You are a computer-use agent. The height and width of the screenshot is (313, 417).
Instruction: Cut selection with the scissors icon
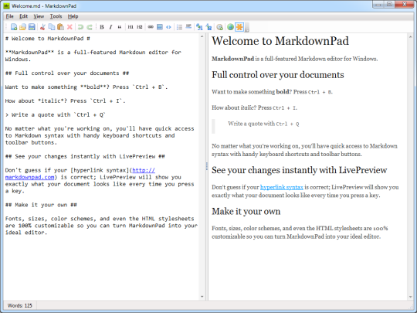pyautogui.click(x=42, y=27)
